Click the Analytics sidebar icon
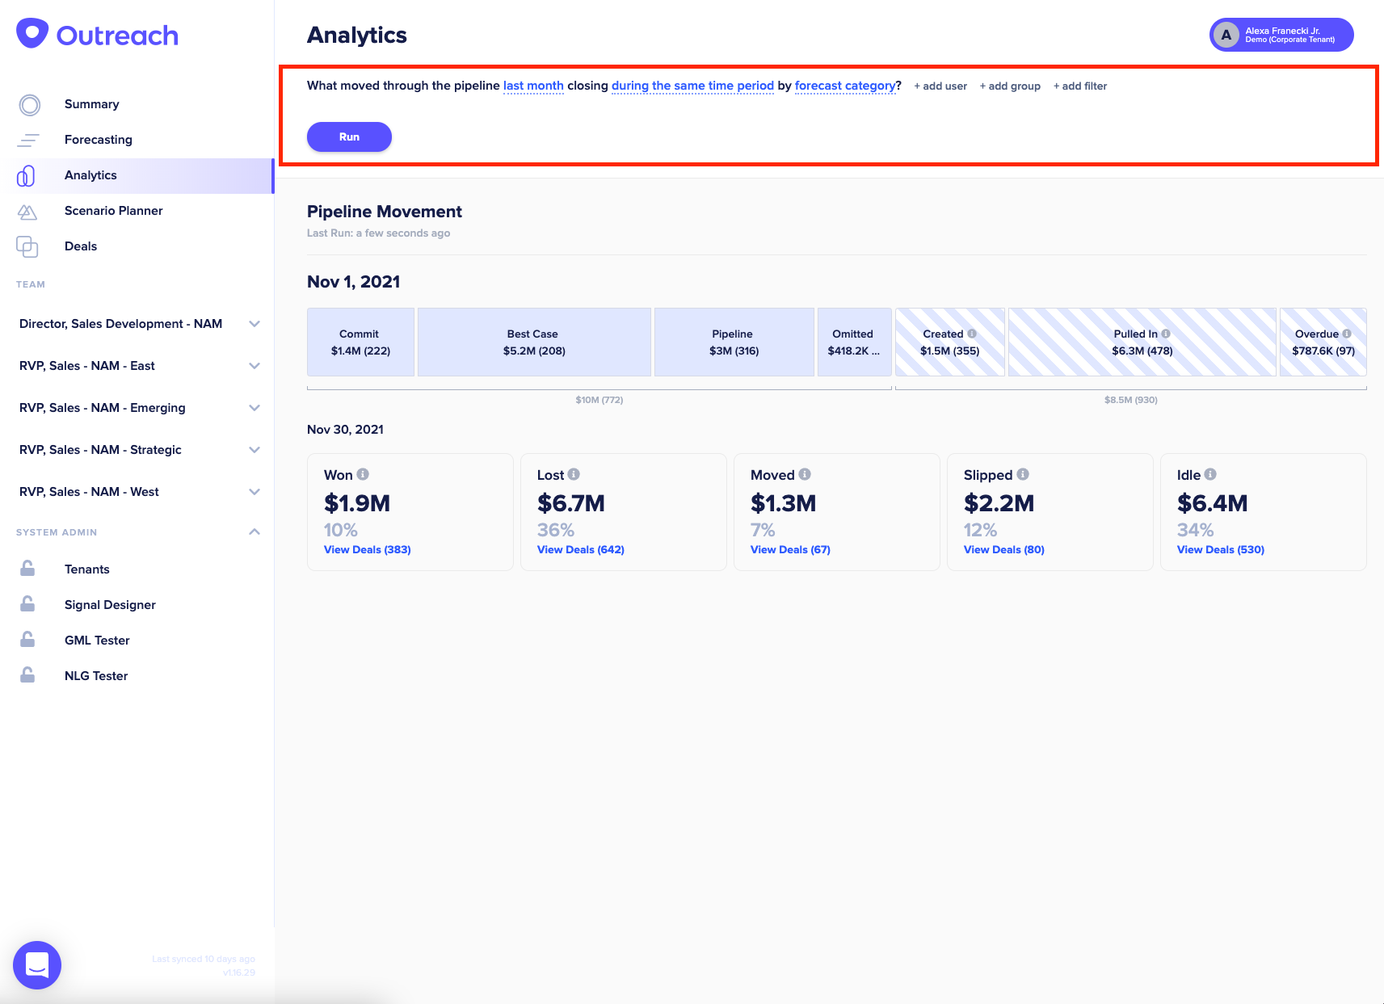The image size is (1384, 1004). click(x=26, y=175)
